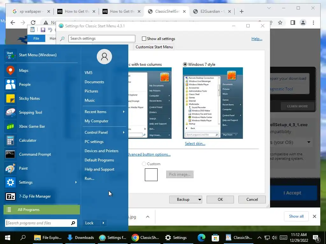Click the search magnifier in start menu
This screenshot has width=326, height=244.
(73, 223)
